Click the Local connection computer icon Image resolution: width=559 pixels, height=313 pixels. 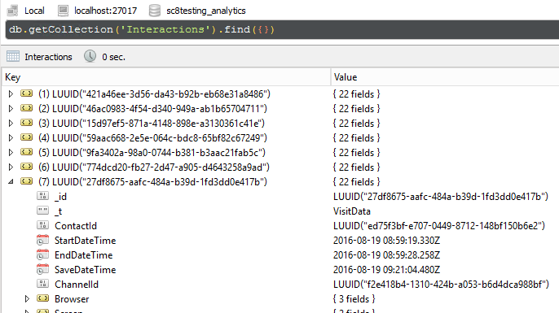(x=13, y=11)
